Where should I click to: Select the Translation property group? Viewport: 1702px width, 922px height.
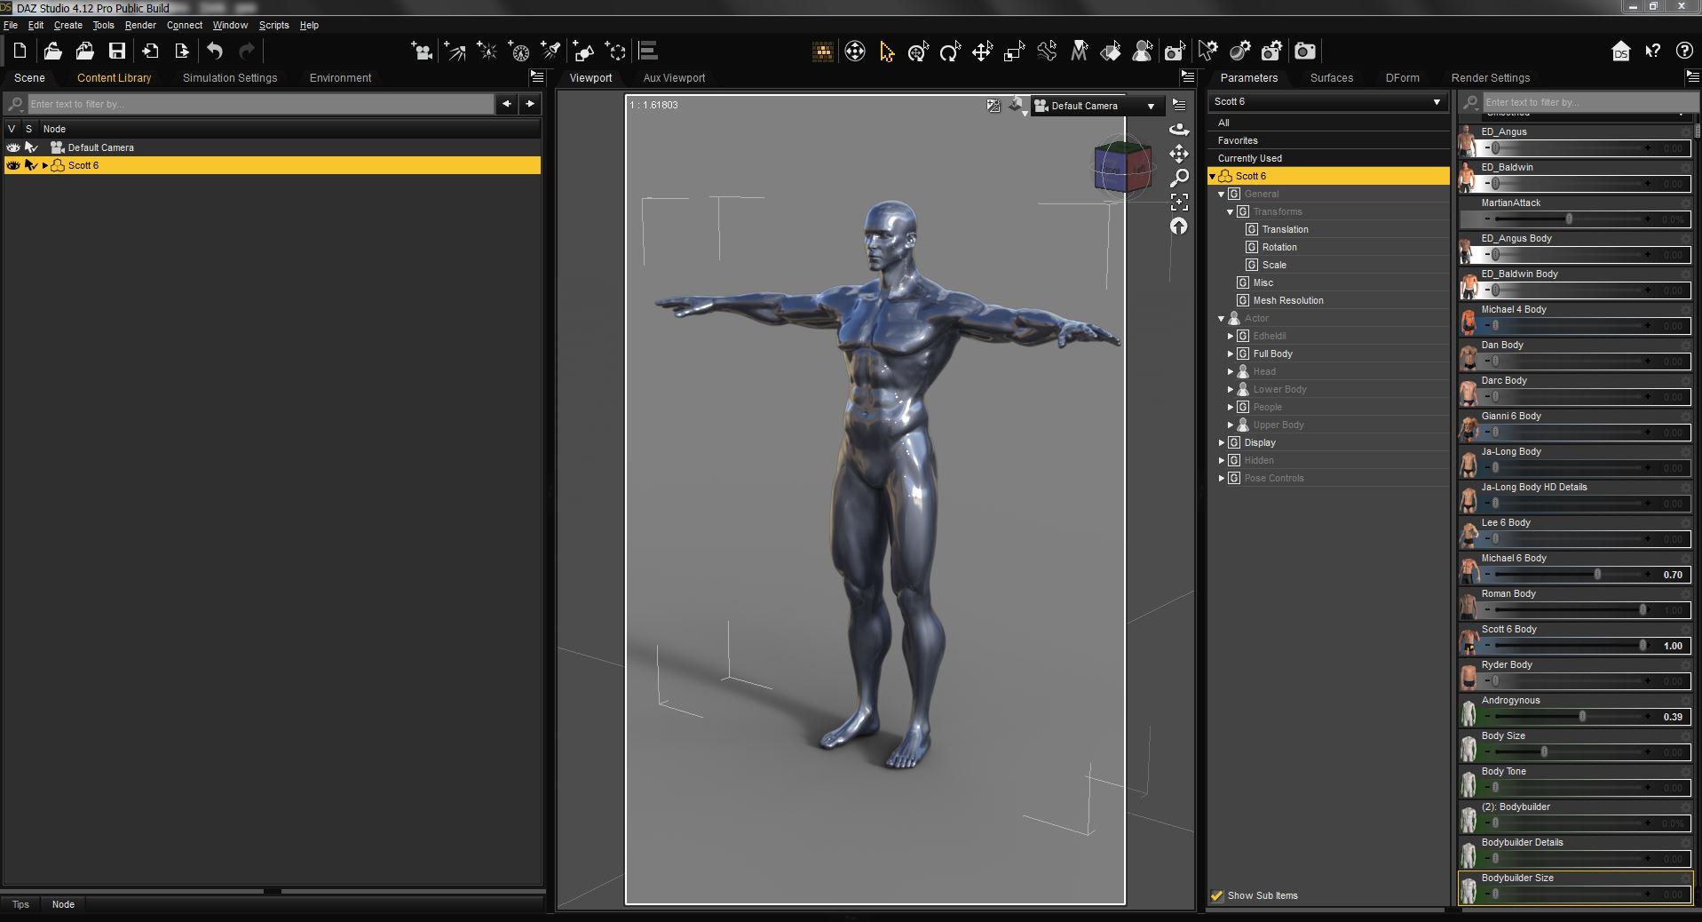(x=1285, y=229)
